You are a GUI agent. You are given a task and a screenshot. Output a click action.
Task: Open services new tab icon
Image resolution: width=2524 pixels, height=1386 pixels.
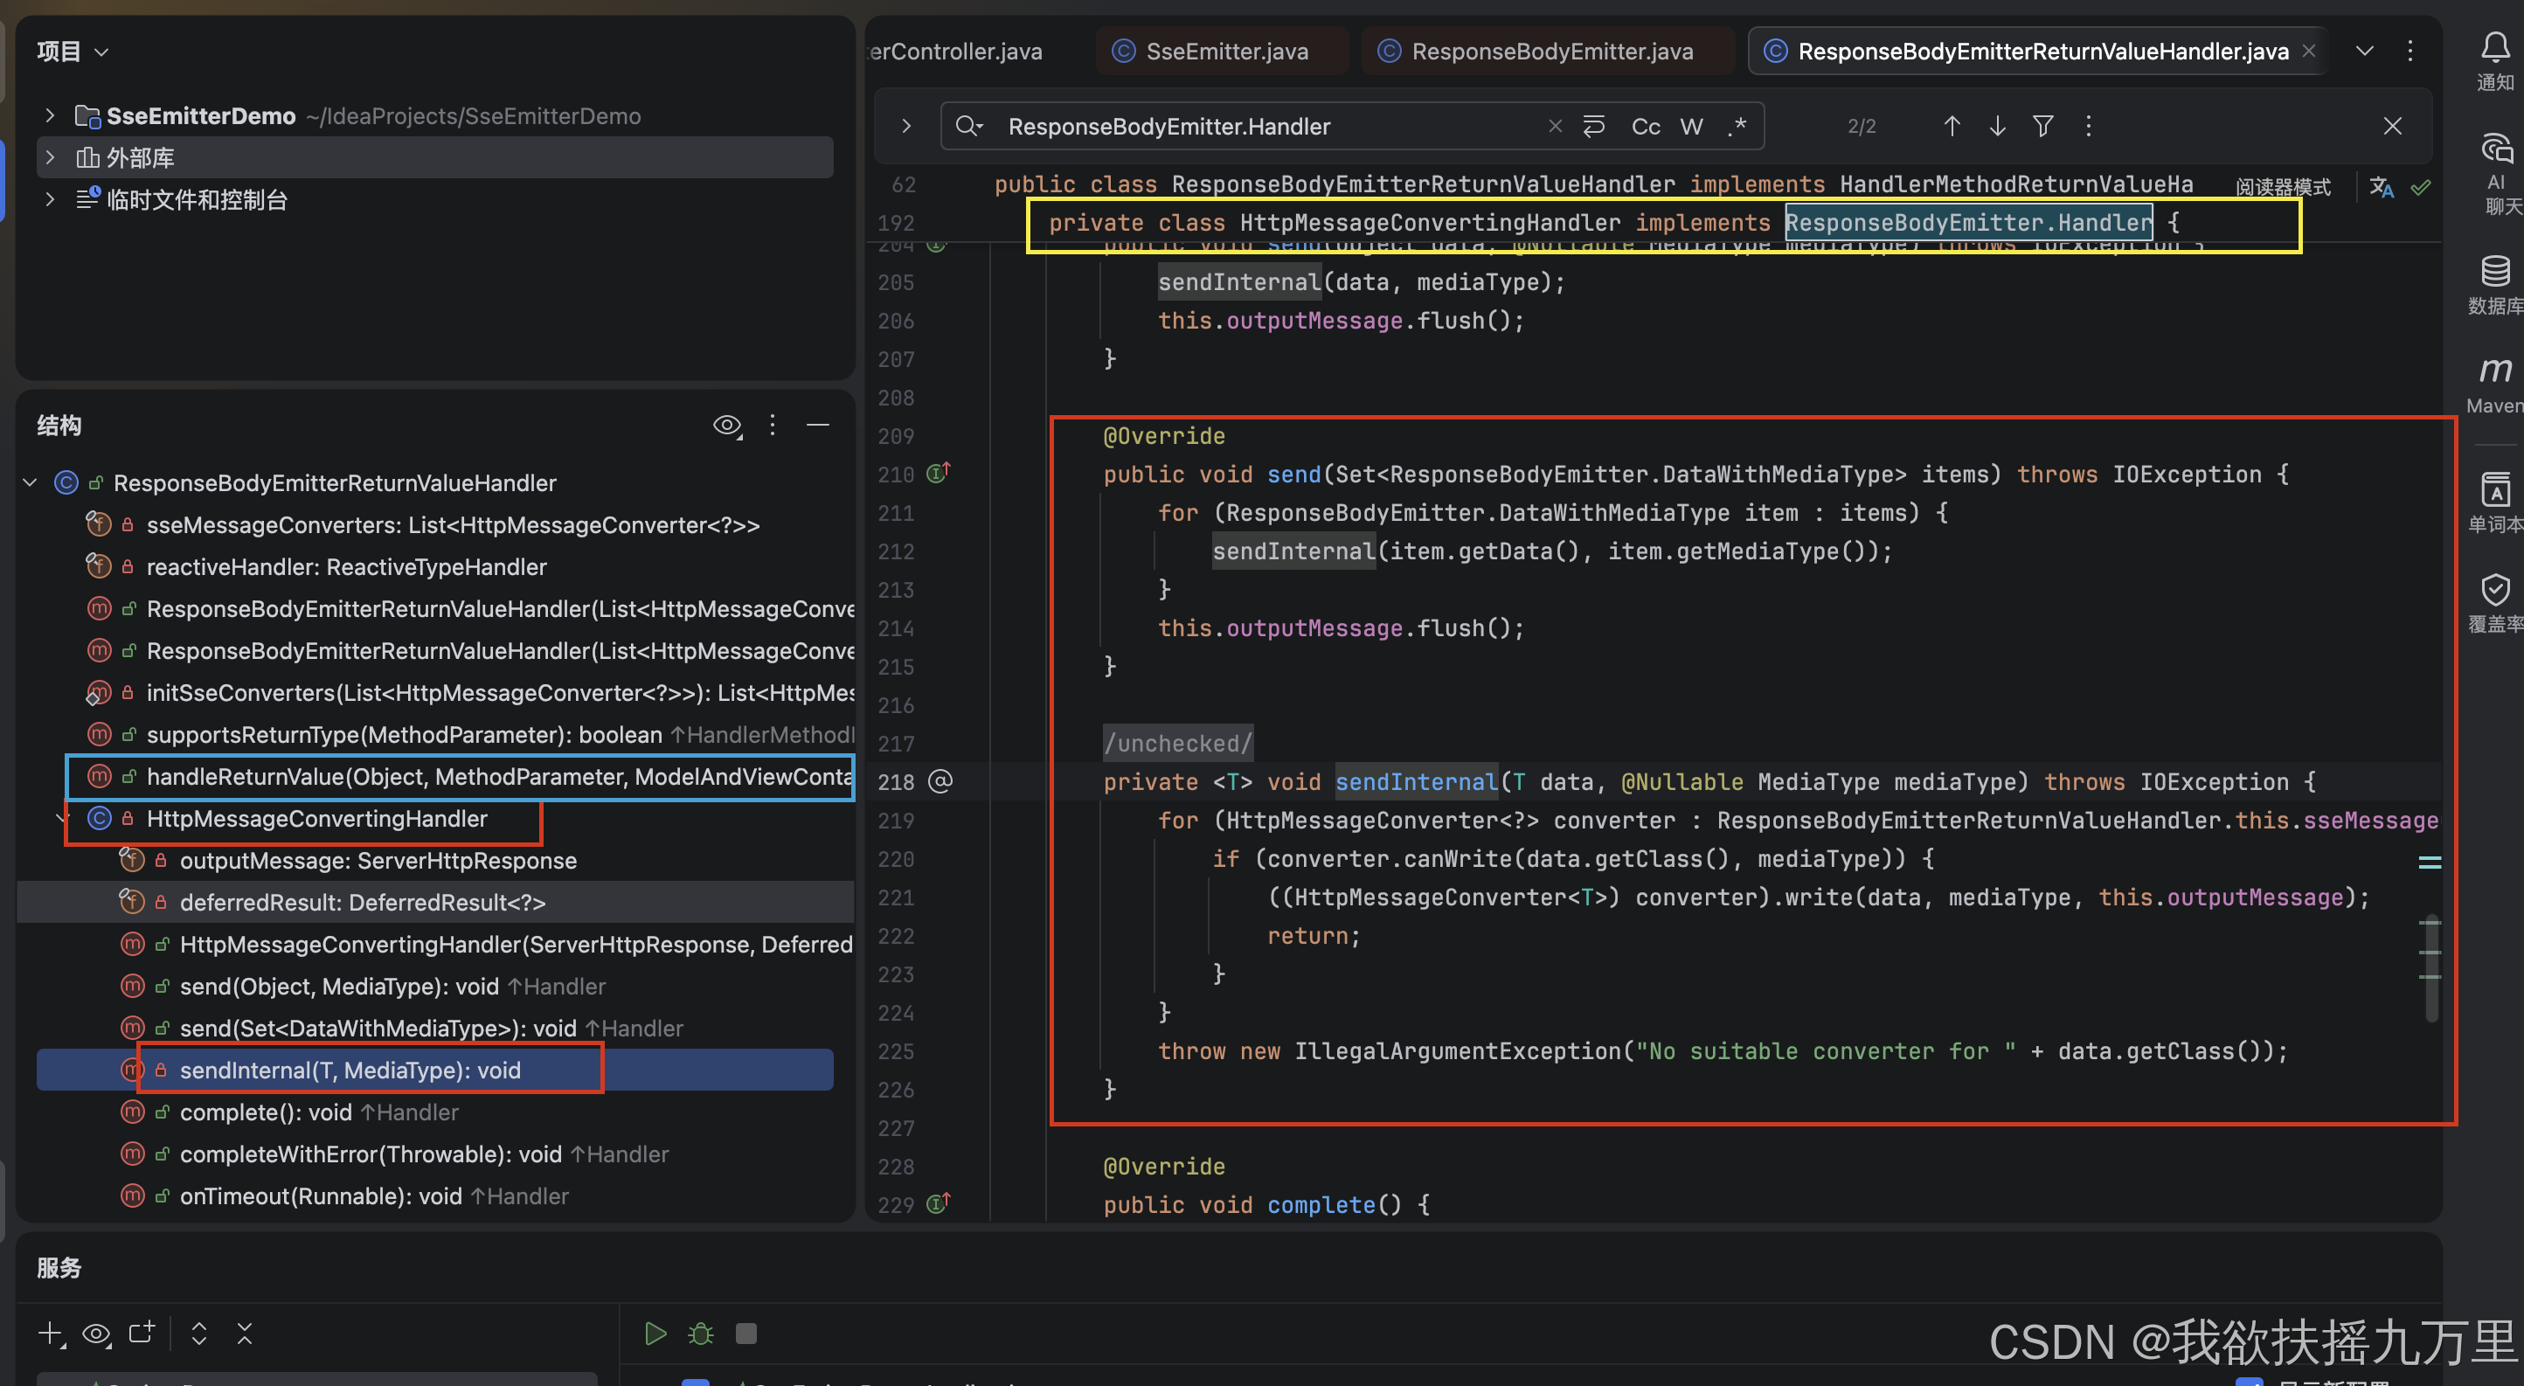(142, 1334)
